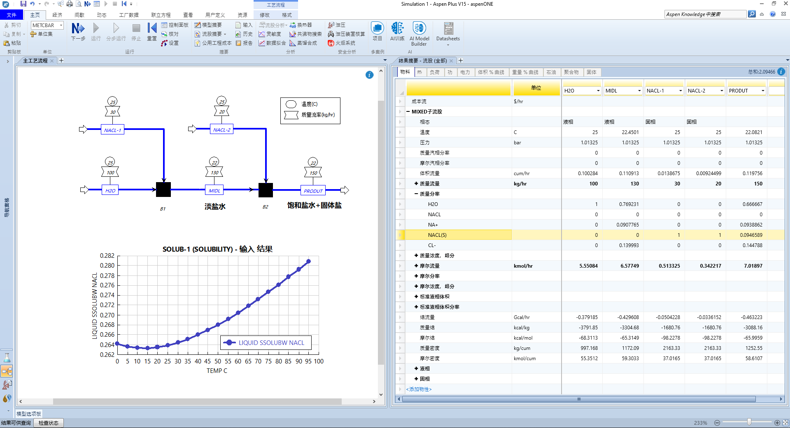Open the METCBAR unit set dropdown
The height and width of the screenshot is (428, 790).
pyautogui.click(x=61, y=25)
